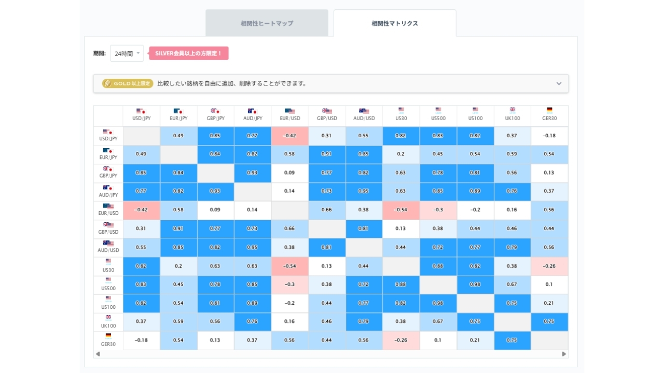Click the EUR/JPY flag icon in row header
Viewport: 664px width, 373px height.
coord(108,151)
